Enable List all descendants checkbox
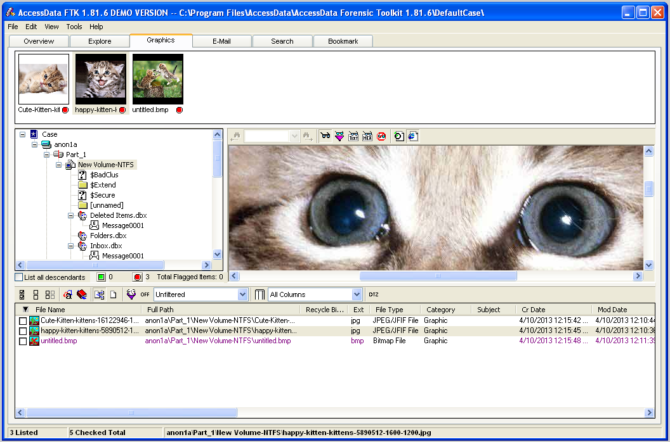Image resolution: width=670 pixels, height=442 pixels. click(19, 277)
